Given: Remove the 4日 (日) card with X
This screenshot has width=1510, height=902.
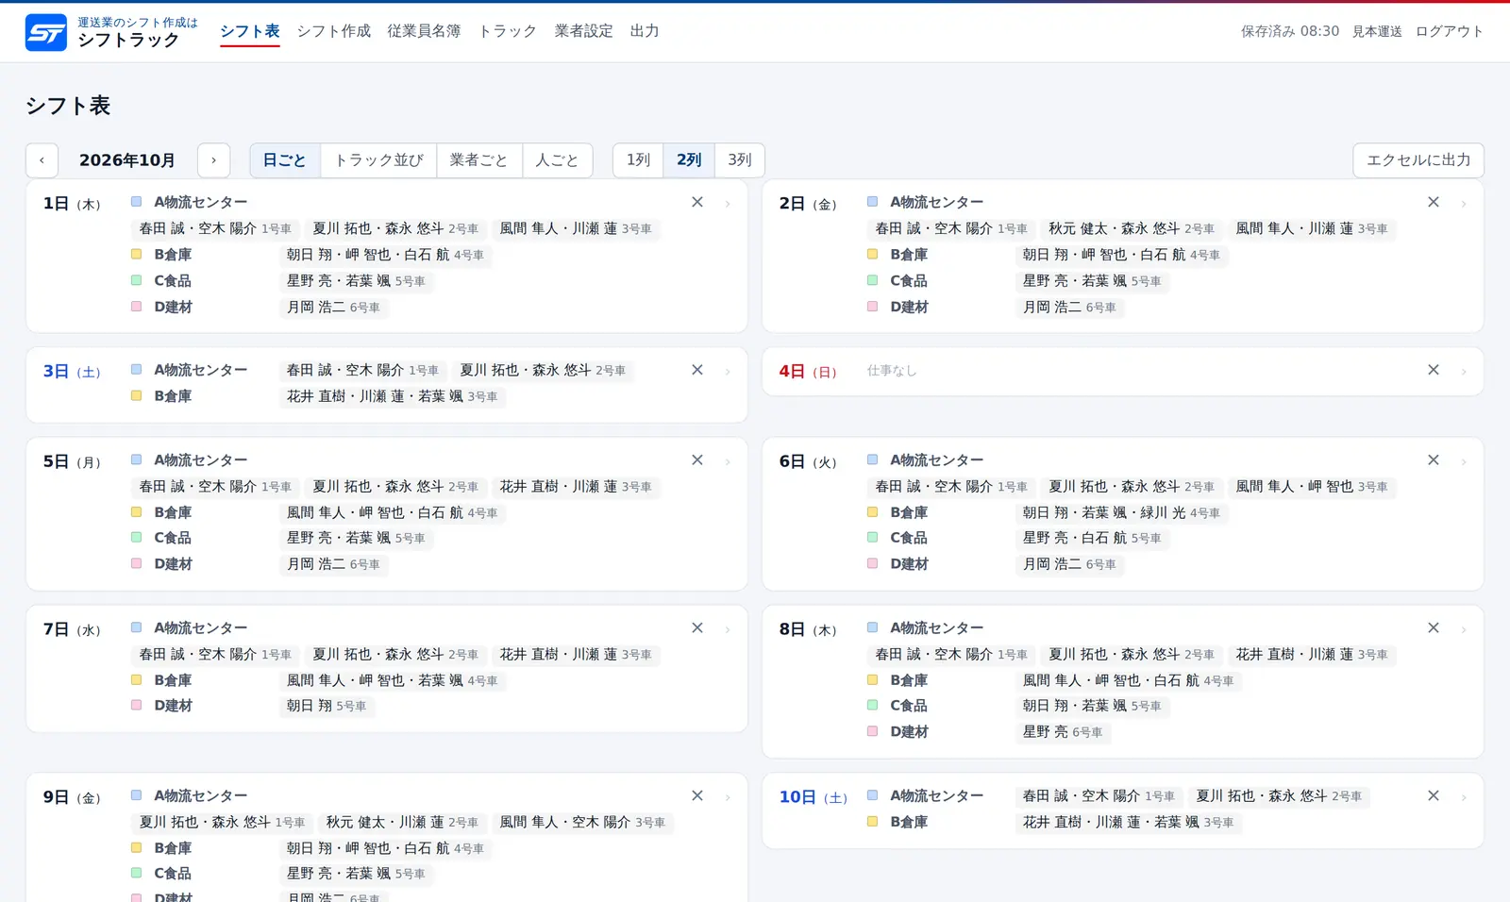Looking at the screenshot, I should (1434, 370).
